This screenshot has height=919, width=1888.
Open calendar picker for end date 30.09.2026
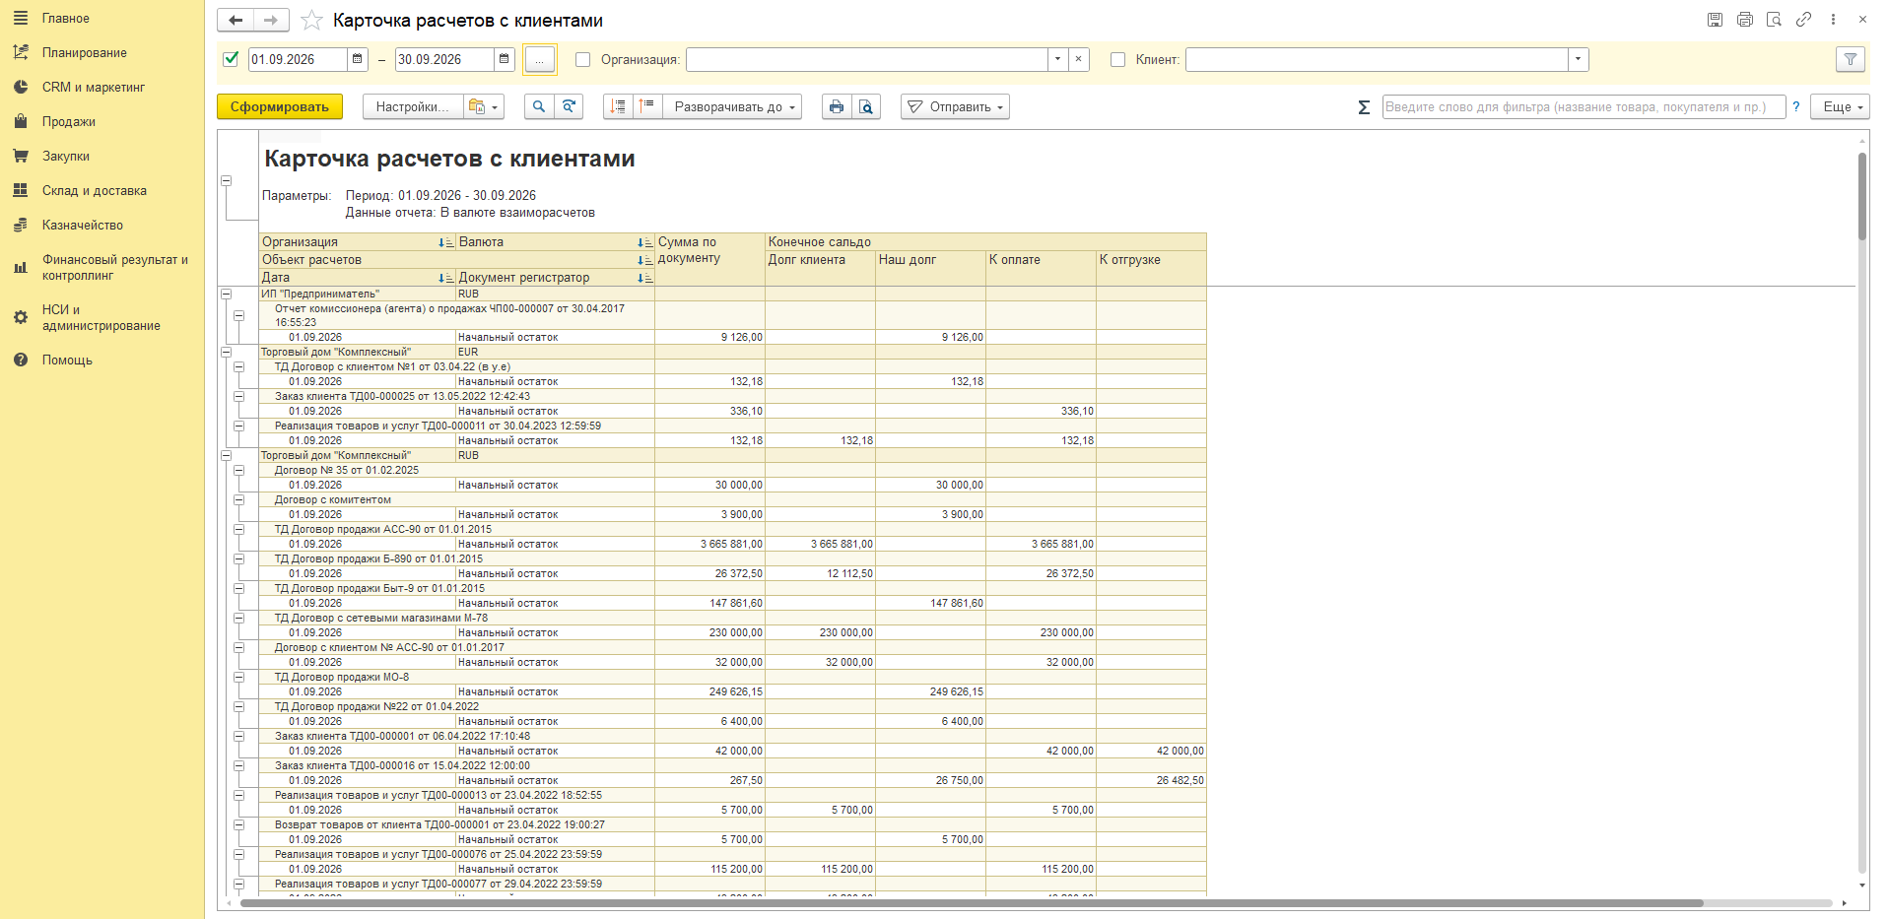tap(505, 59)
